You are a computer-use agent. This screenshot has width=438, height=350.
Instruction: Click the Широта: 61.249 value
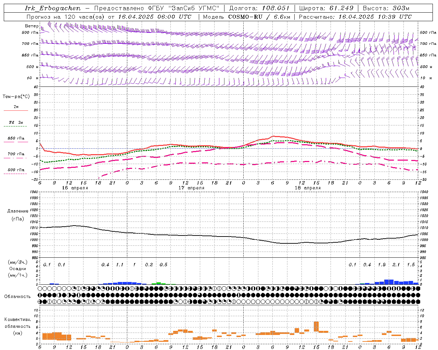326,8
